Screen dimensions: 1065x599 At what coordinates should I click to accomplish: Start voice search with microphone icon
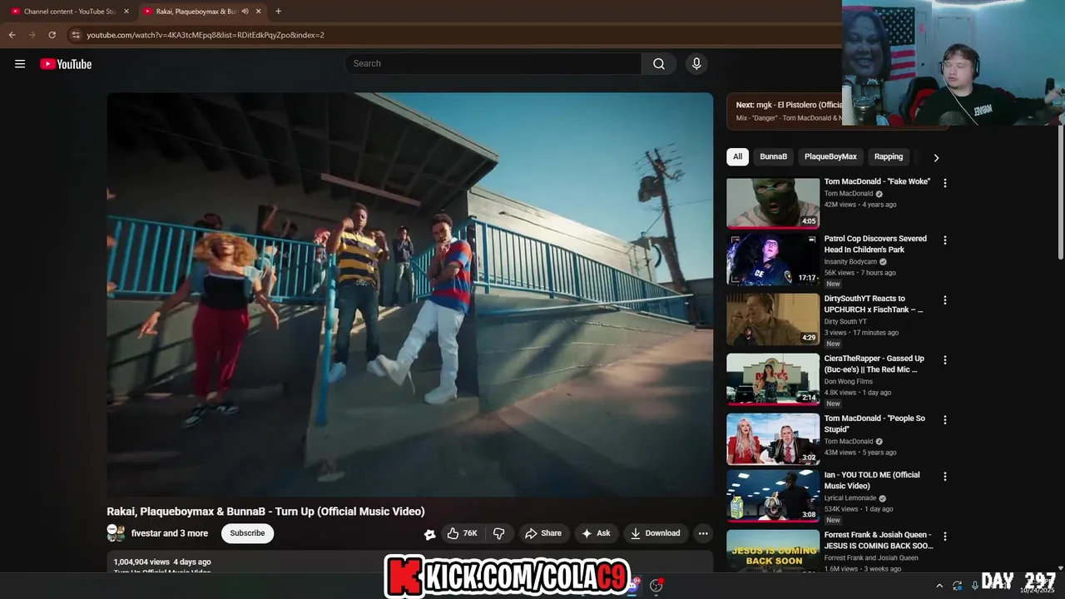pos(696,64)
